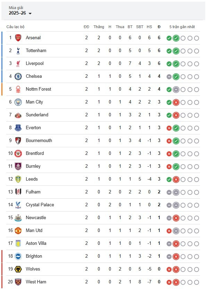Click the Brighton club badge
The width and height of the screenshot is (207, 290).
[x=18, y=256]
